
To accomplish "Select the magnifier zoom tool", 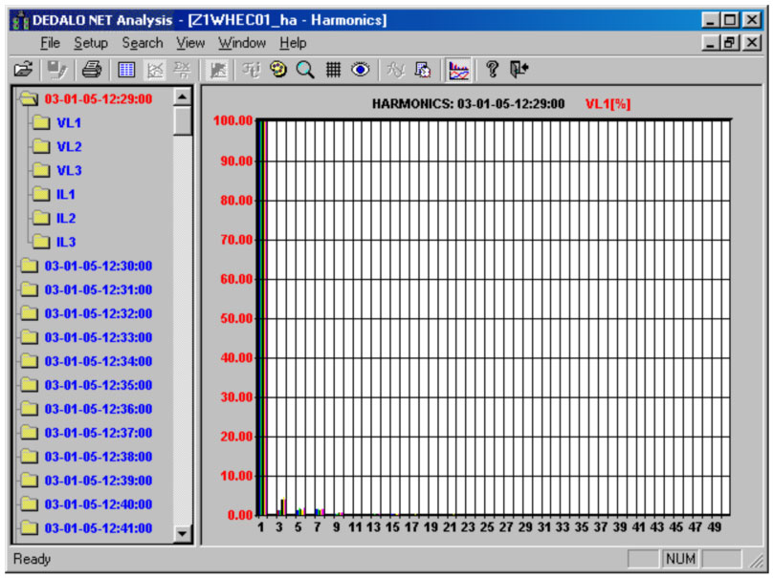I will point(305,69).
